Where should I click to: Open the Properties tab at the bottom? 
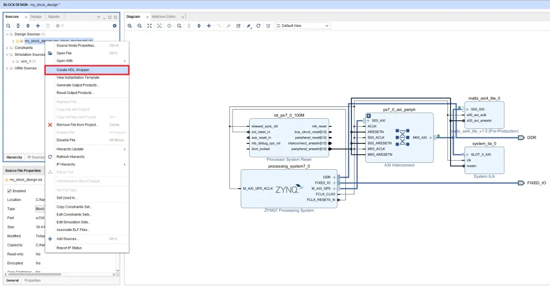coord(32,280)
